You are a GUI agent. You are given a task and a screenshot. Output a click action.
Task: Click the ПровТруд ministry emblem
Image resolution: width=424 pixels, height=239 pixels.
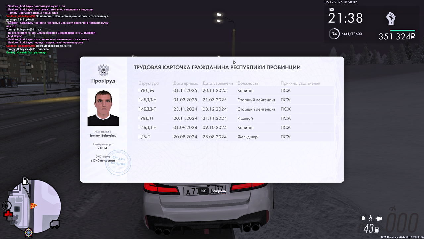103,70
